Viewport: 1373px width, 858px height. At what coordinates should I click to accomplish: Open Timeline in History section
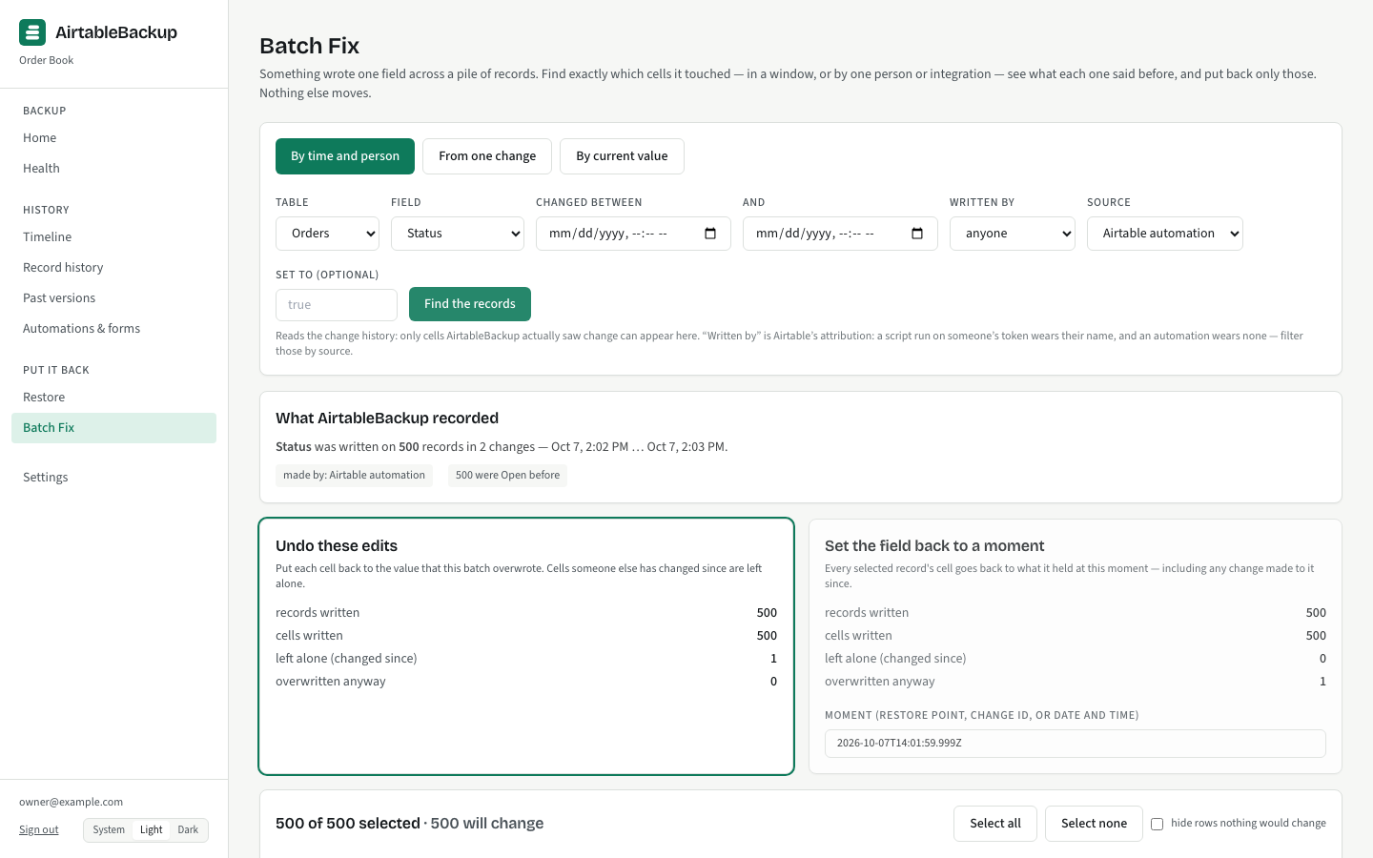point(113,237)
